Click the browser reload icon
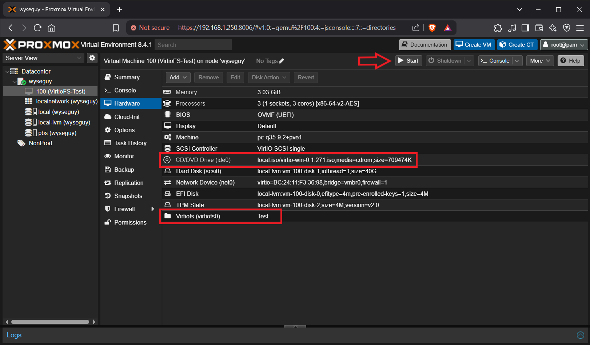Image resolution: width=590 pixels, height=345 pixels. point(37,28)
